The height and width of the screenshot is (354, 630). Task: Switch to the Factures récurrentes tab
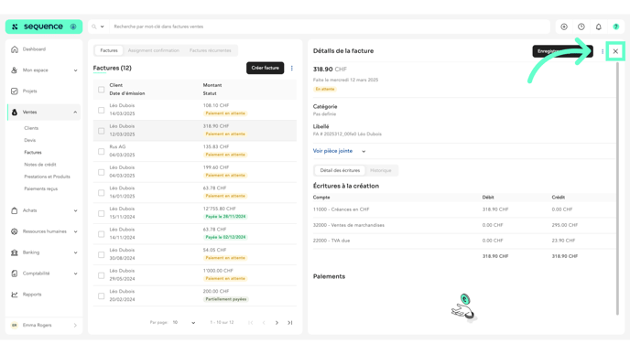coord(210,50)
